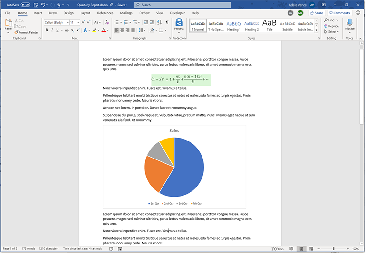Click the Comments button

point(340,13)
